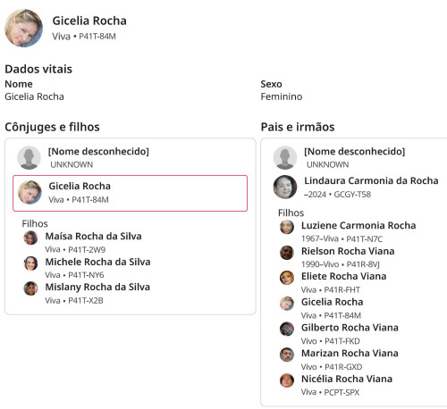Click Gicelia Rocha in siblings list
This screenshot has width=447, height=409.
click(x=332, y=302)
